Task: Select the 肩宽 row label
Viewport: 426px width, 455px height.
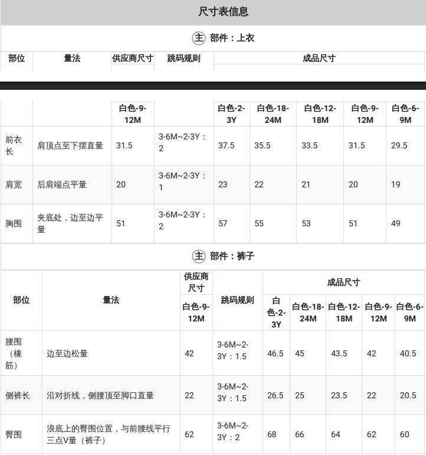Action: 14,184
